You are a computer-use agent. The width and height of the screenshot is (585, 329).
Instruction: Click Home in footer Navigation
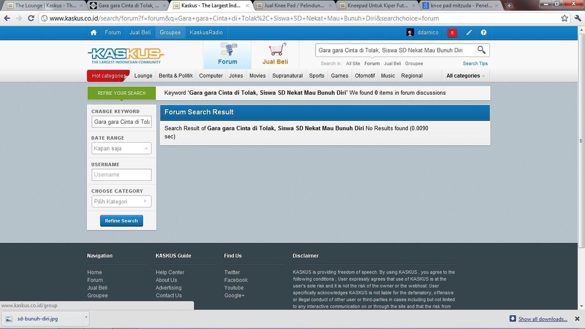pos(95,272)
